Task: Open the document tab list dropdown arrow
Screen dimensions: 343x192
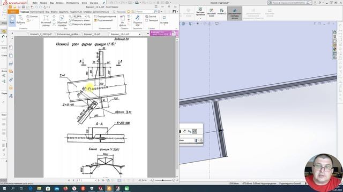Action: coord(148,34)
